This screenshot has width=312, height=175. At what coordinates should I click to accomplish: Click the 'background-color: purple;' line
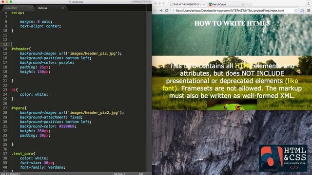click(47, 63)
